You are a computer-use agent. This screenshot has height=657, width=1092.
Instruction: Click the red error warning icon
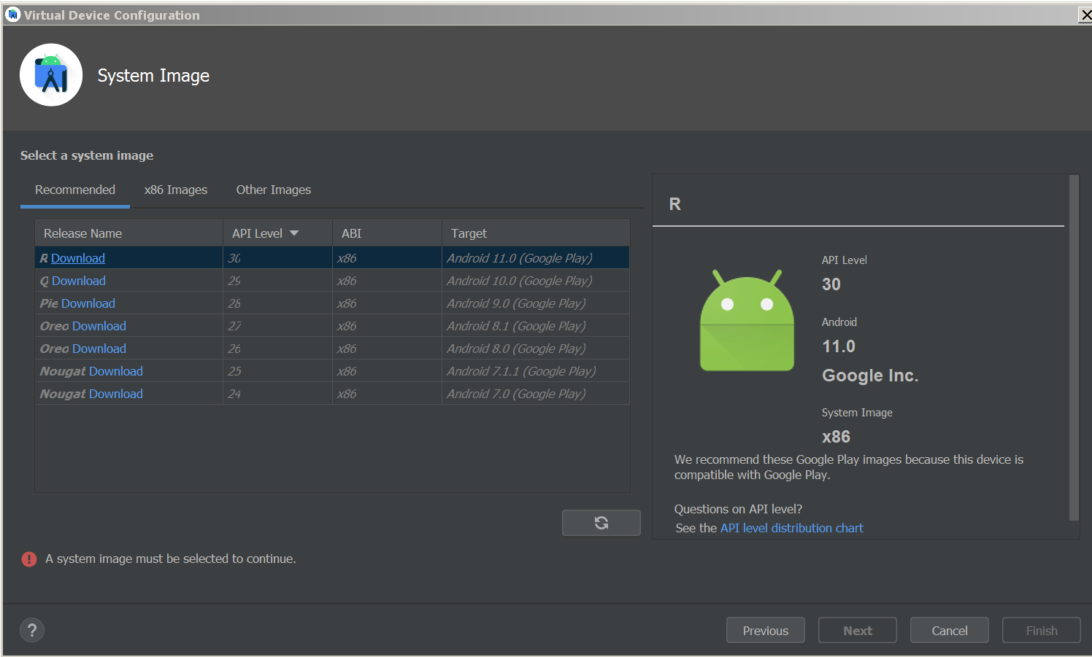pos(29,559)
